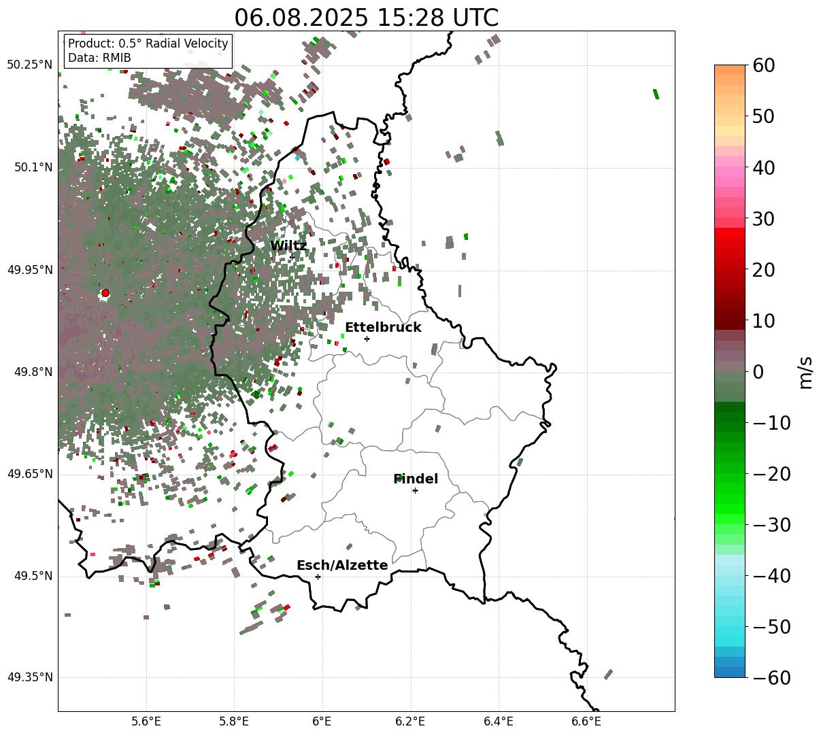The height and width of the screenshot is (735, 821).
Task: Click the 5.6°E longitude tick label
Action: (x=146, y=721)
